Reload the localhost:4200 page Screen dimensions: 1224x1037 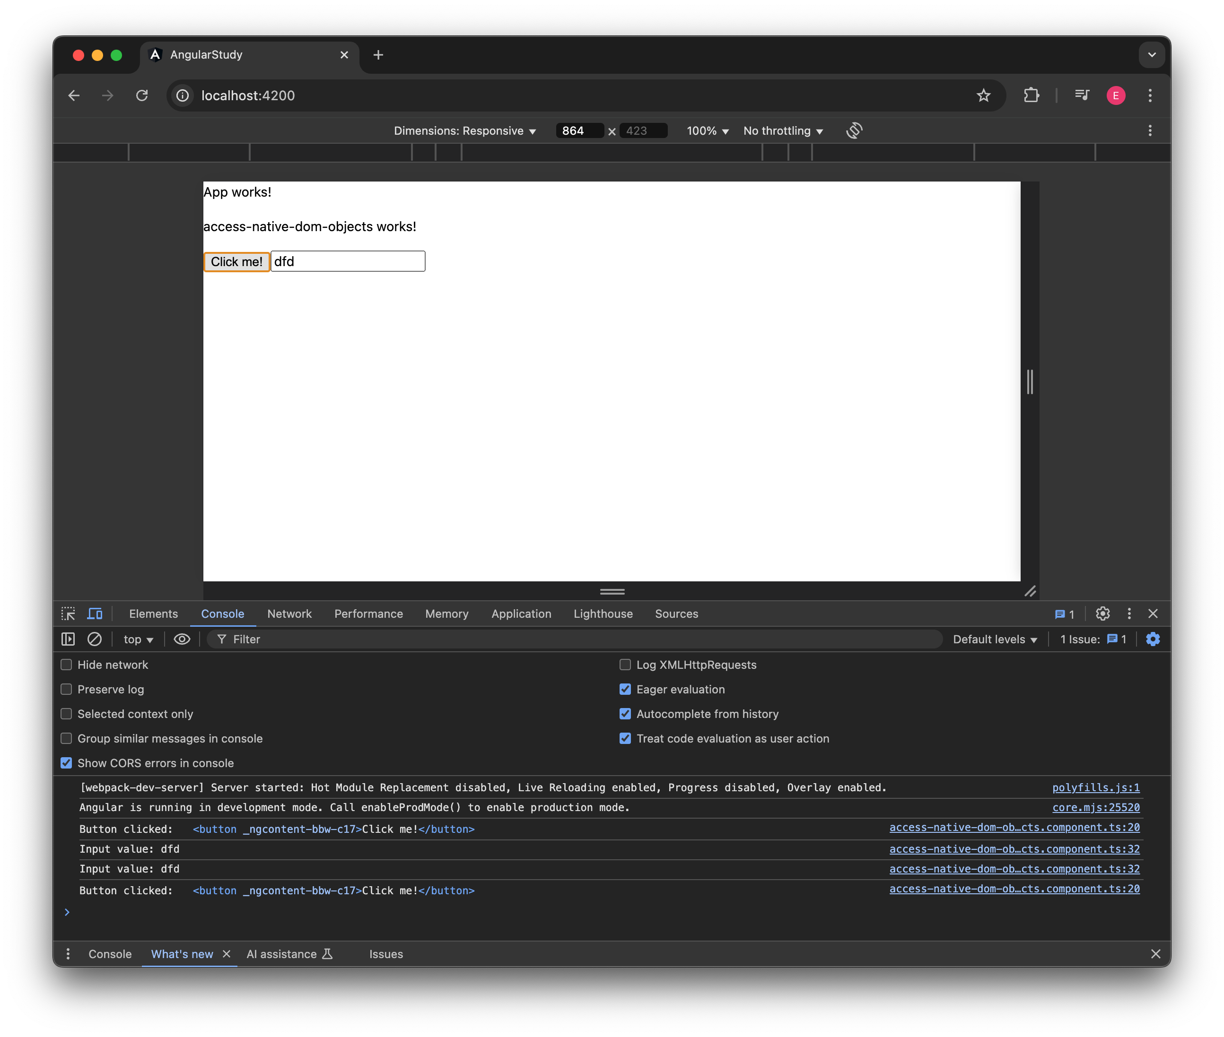142,95
